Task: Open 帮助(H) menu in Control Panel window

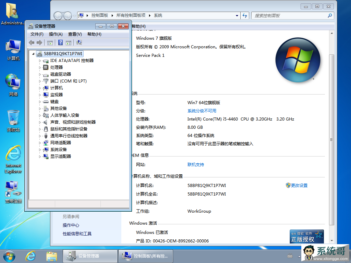Action: click(x=138, y=26)
